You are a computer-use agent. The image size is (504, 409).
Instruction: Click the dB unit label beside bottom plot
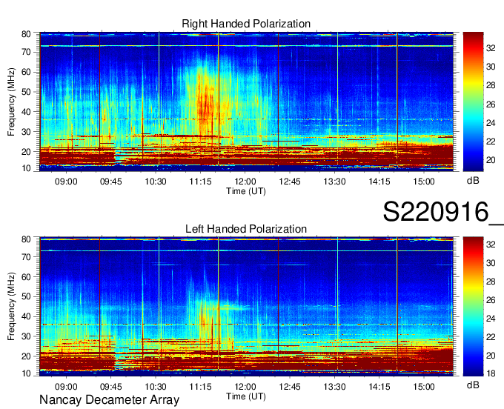coord(473,385)
